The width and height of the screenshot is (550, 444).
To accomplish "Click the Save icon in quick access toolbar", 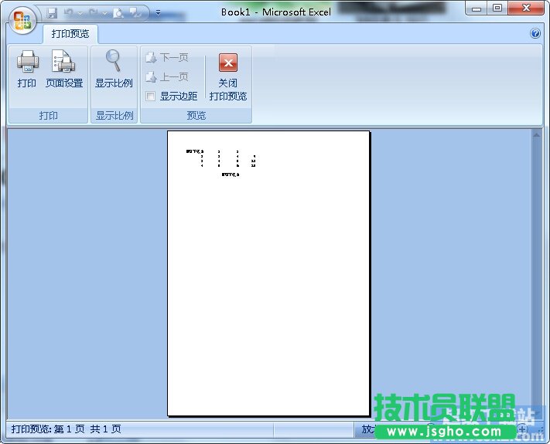I will [52, 12].
